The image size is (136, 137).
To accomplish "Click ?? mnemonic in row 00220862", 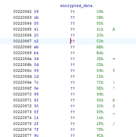I will pos(72,11).
